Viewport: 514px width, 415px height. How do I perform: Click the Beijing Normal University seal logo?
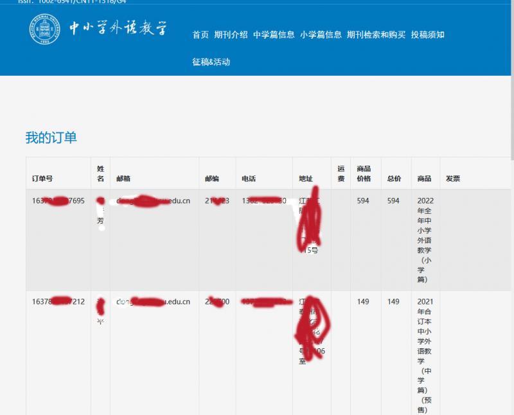[44, 29]
